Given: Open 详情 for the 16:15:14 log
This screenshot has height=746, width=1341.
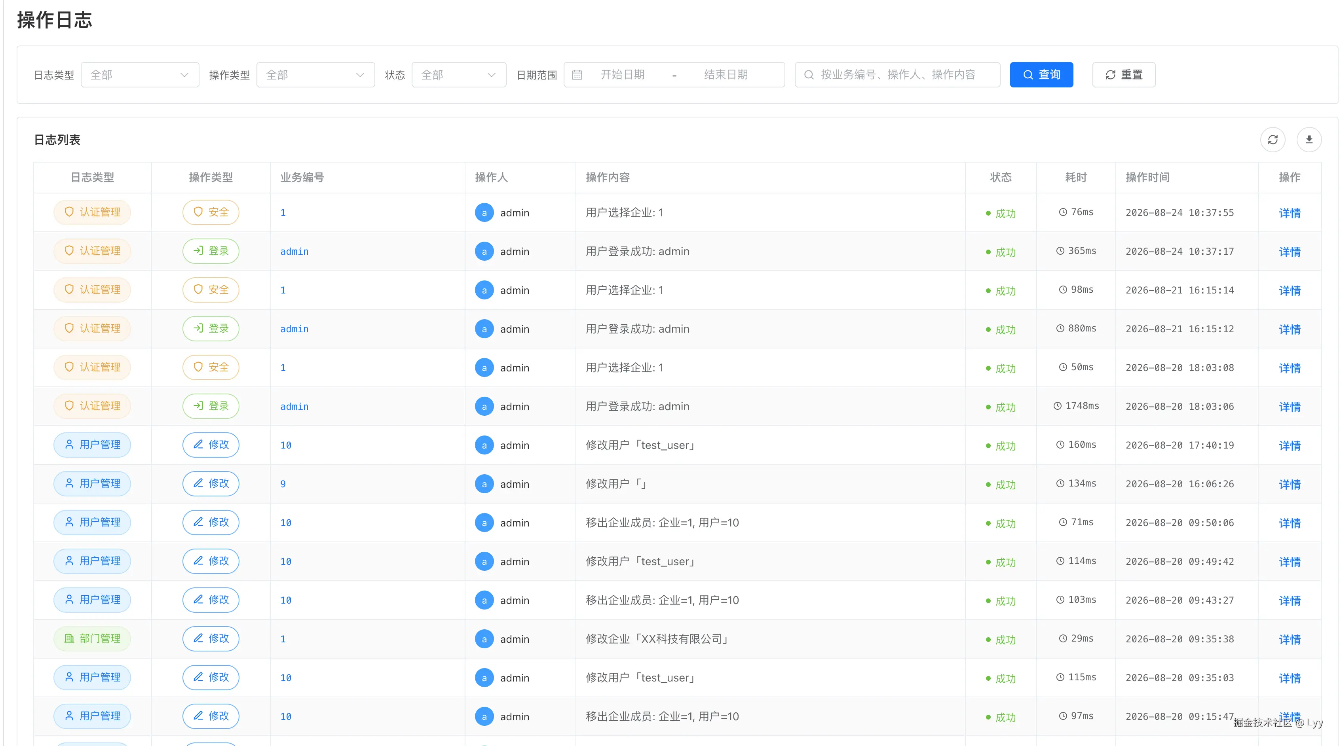Looking at the screenshot, I should pos(1290,290).
